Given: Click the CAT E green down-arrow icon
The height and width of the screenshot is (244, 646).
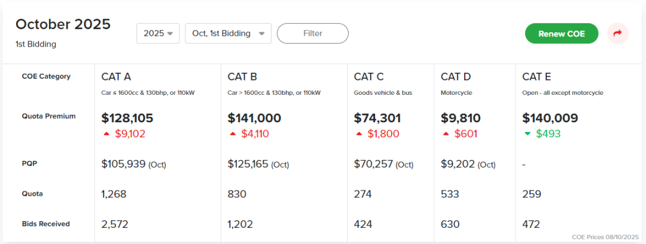Looking at the screenshot, I should 527,134.
